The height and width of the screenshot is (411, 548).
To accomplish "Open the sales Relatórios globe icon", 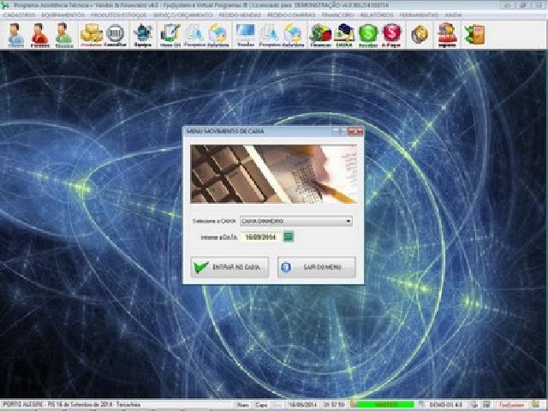I will click(293, 35).
